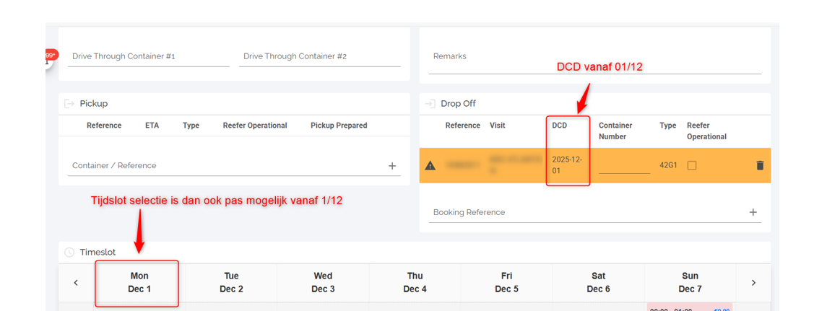The image size is (827, 311).
Task: Add a booking reference with plus icon
Action: pyautogui.click(x=753, y=212)
